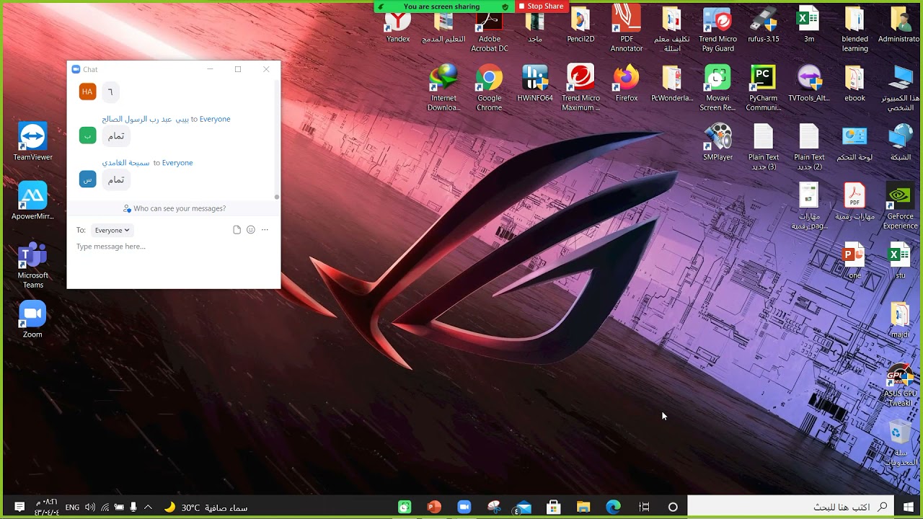The image size is (923, 519).
Task: Select the Trend Micro Pay Guard icon
Action: (717, 29)
